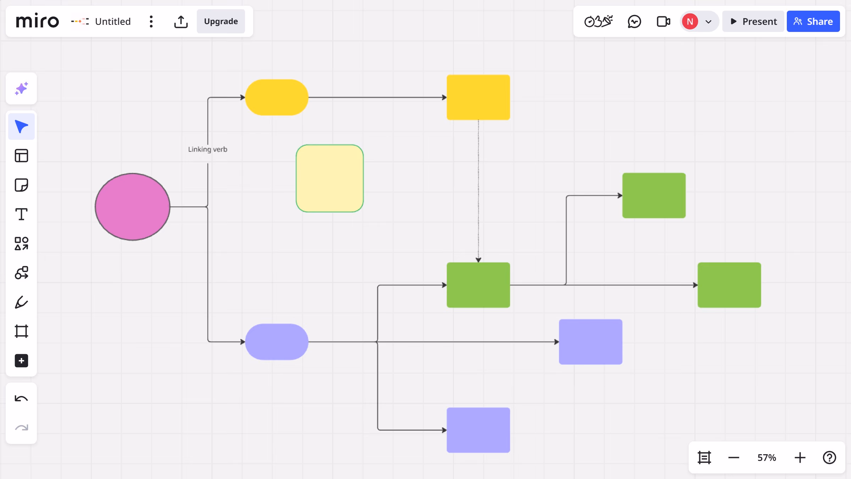Select the center green rectangle
Viewport: 851px width, 479px height.
(x=478, y=285)
